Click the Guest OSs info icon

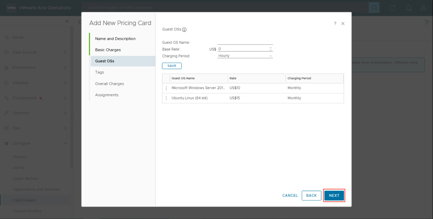pos(184,30)
